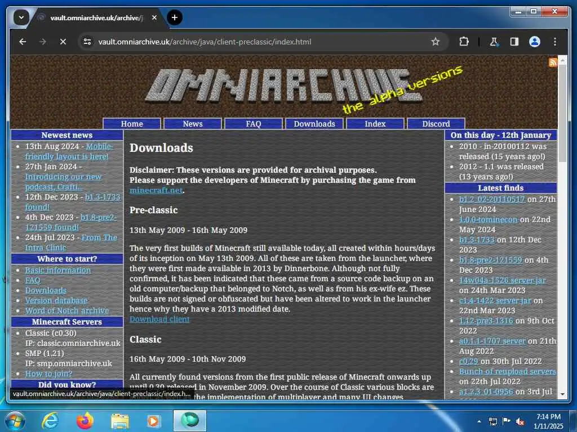Click the page vertical scrollbar thumb
Image resolution: width=577 pixels, height=432 pixels.
pos(562,114)
